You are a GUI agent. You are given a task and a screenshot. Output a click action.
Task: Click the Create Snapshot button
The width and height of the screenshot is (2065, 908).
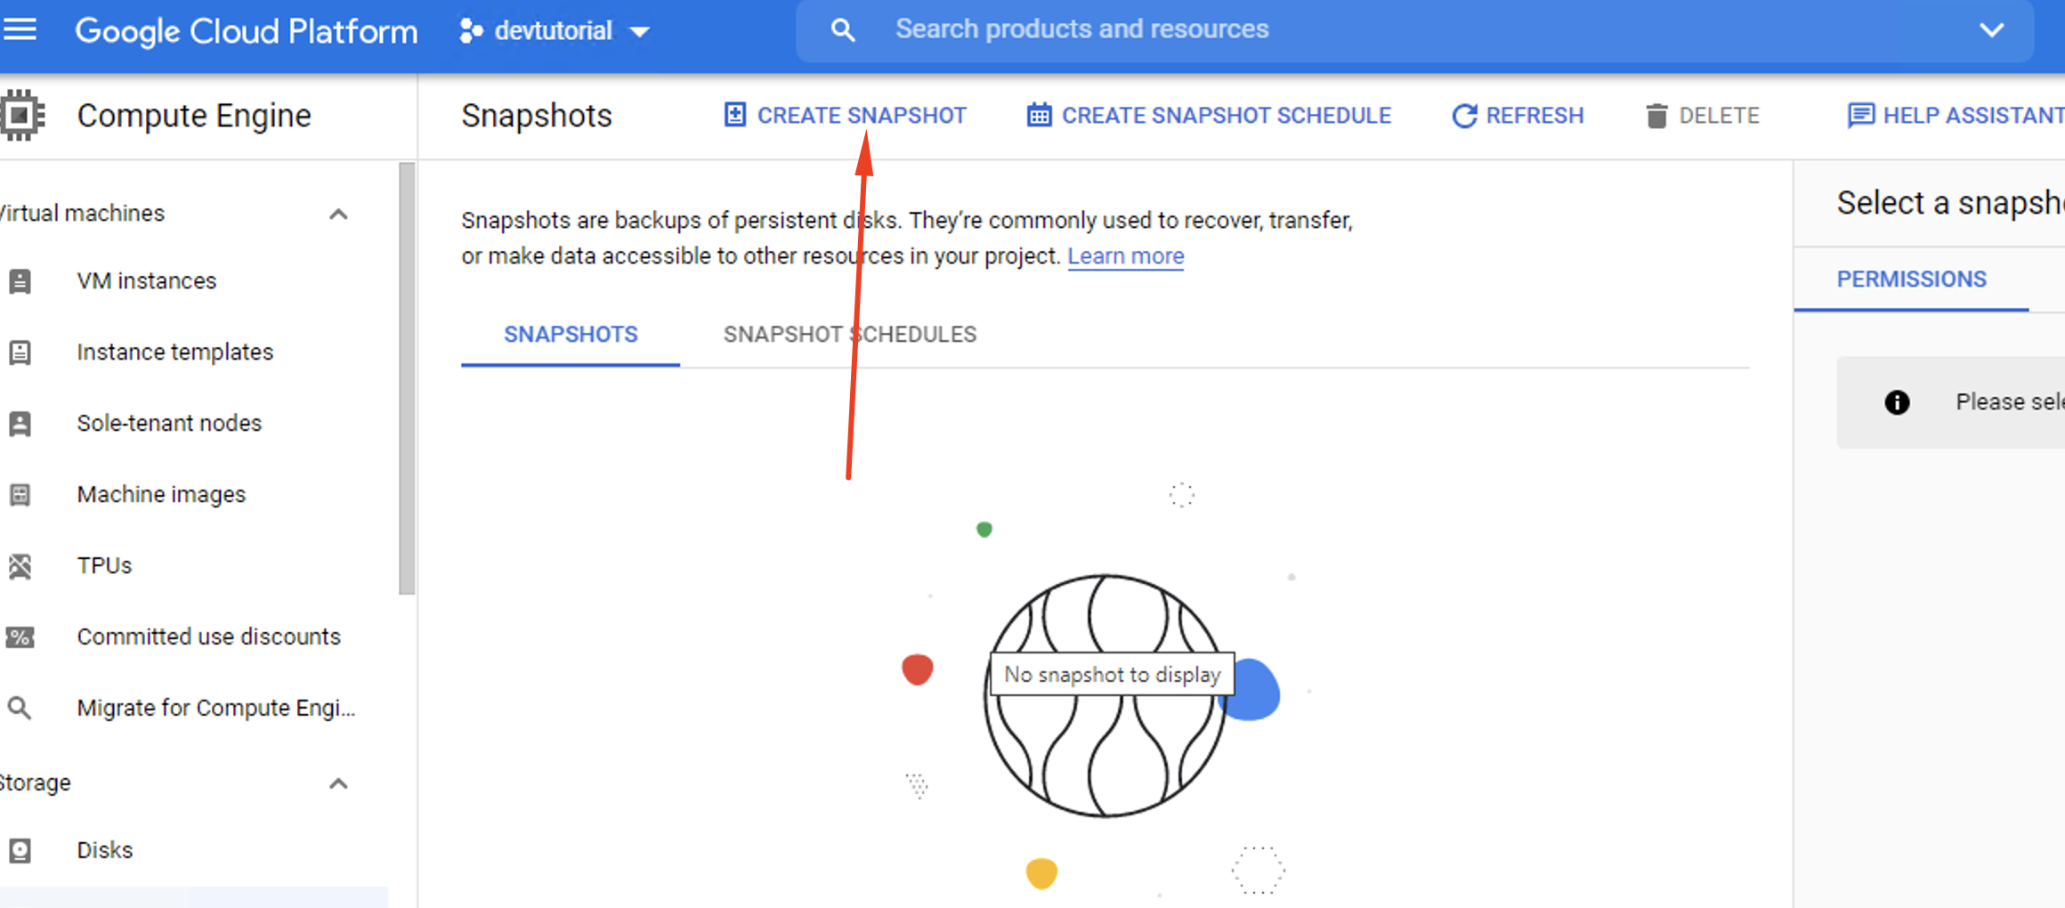tap(845, 116)
